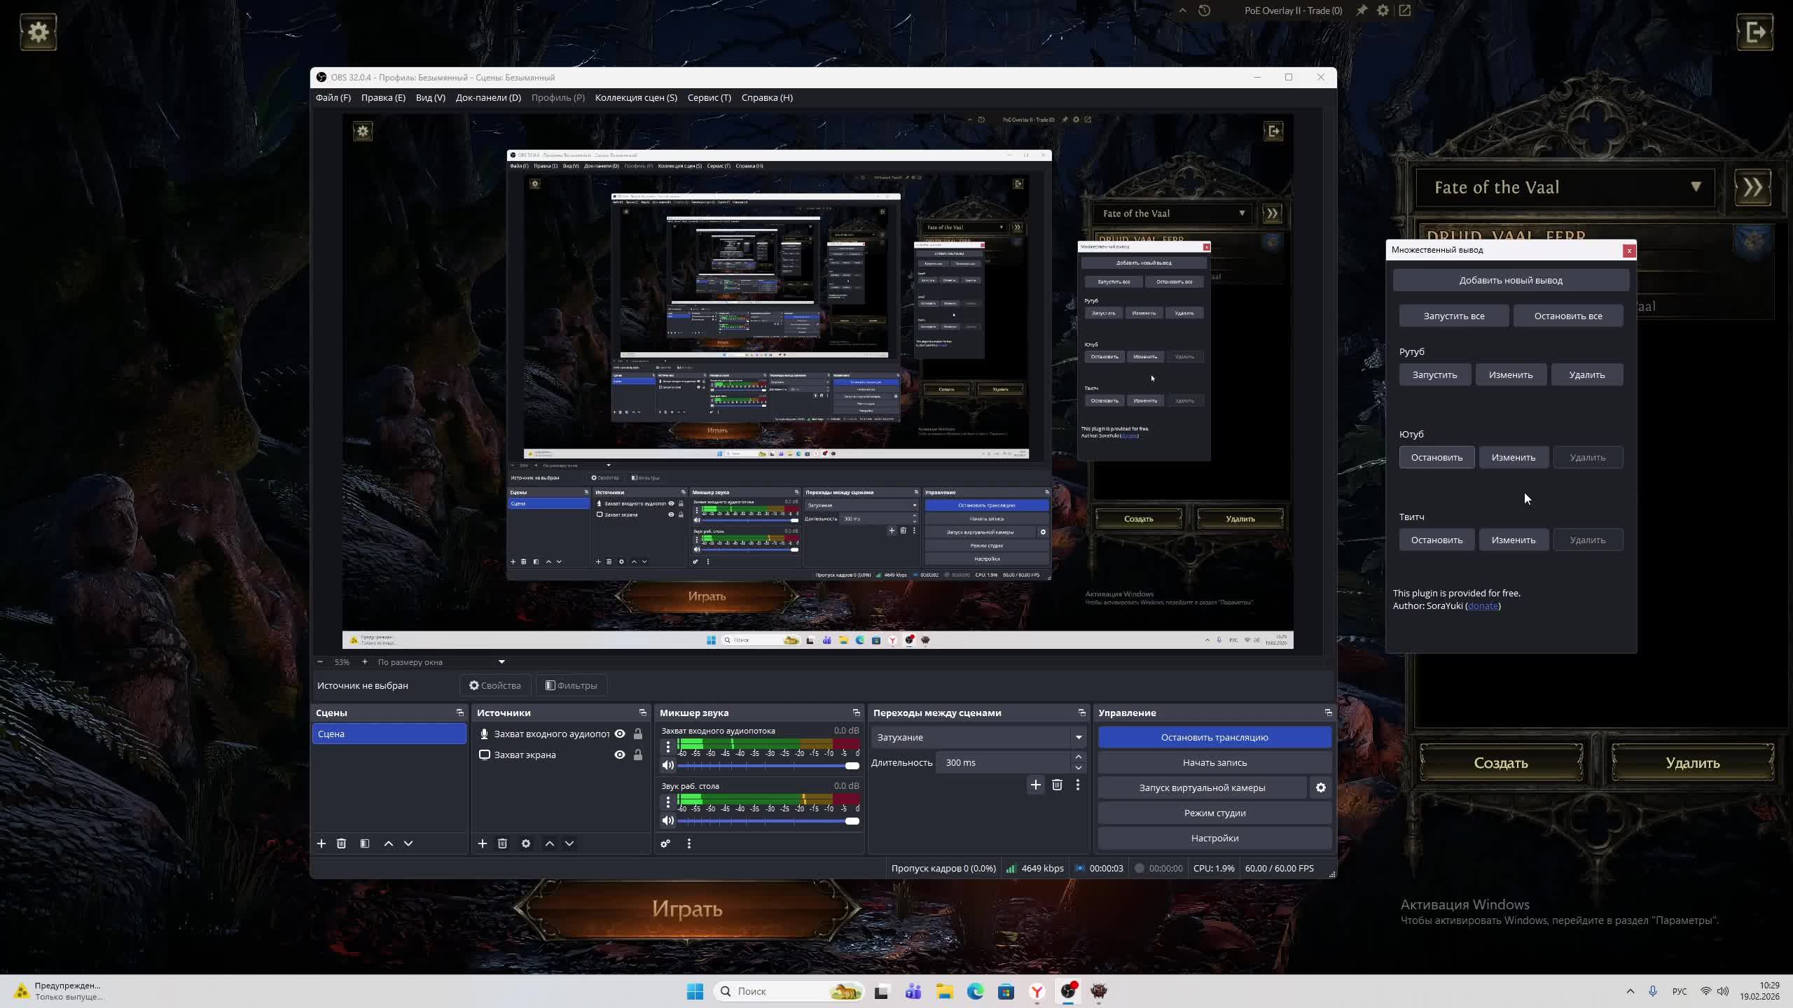Add a new scene with the plus icon
Viewport: 1793px width, 1008px height.
(321, 843)
